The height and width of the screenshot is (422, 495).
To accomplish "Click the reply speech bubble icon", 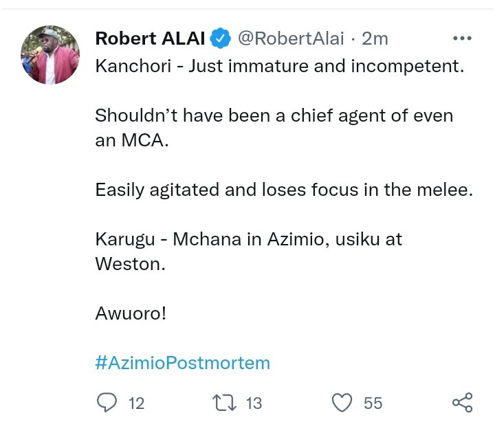I will tap(107, 402).
